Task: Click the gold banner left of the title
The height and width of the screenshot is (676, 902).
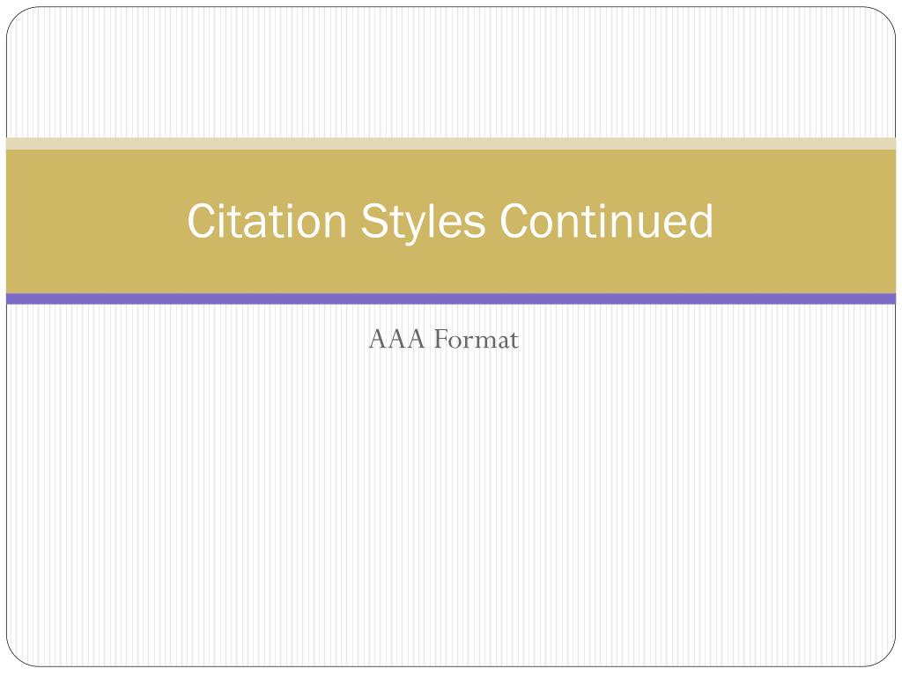Action: point(95,221)
